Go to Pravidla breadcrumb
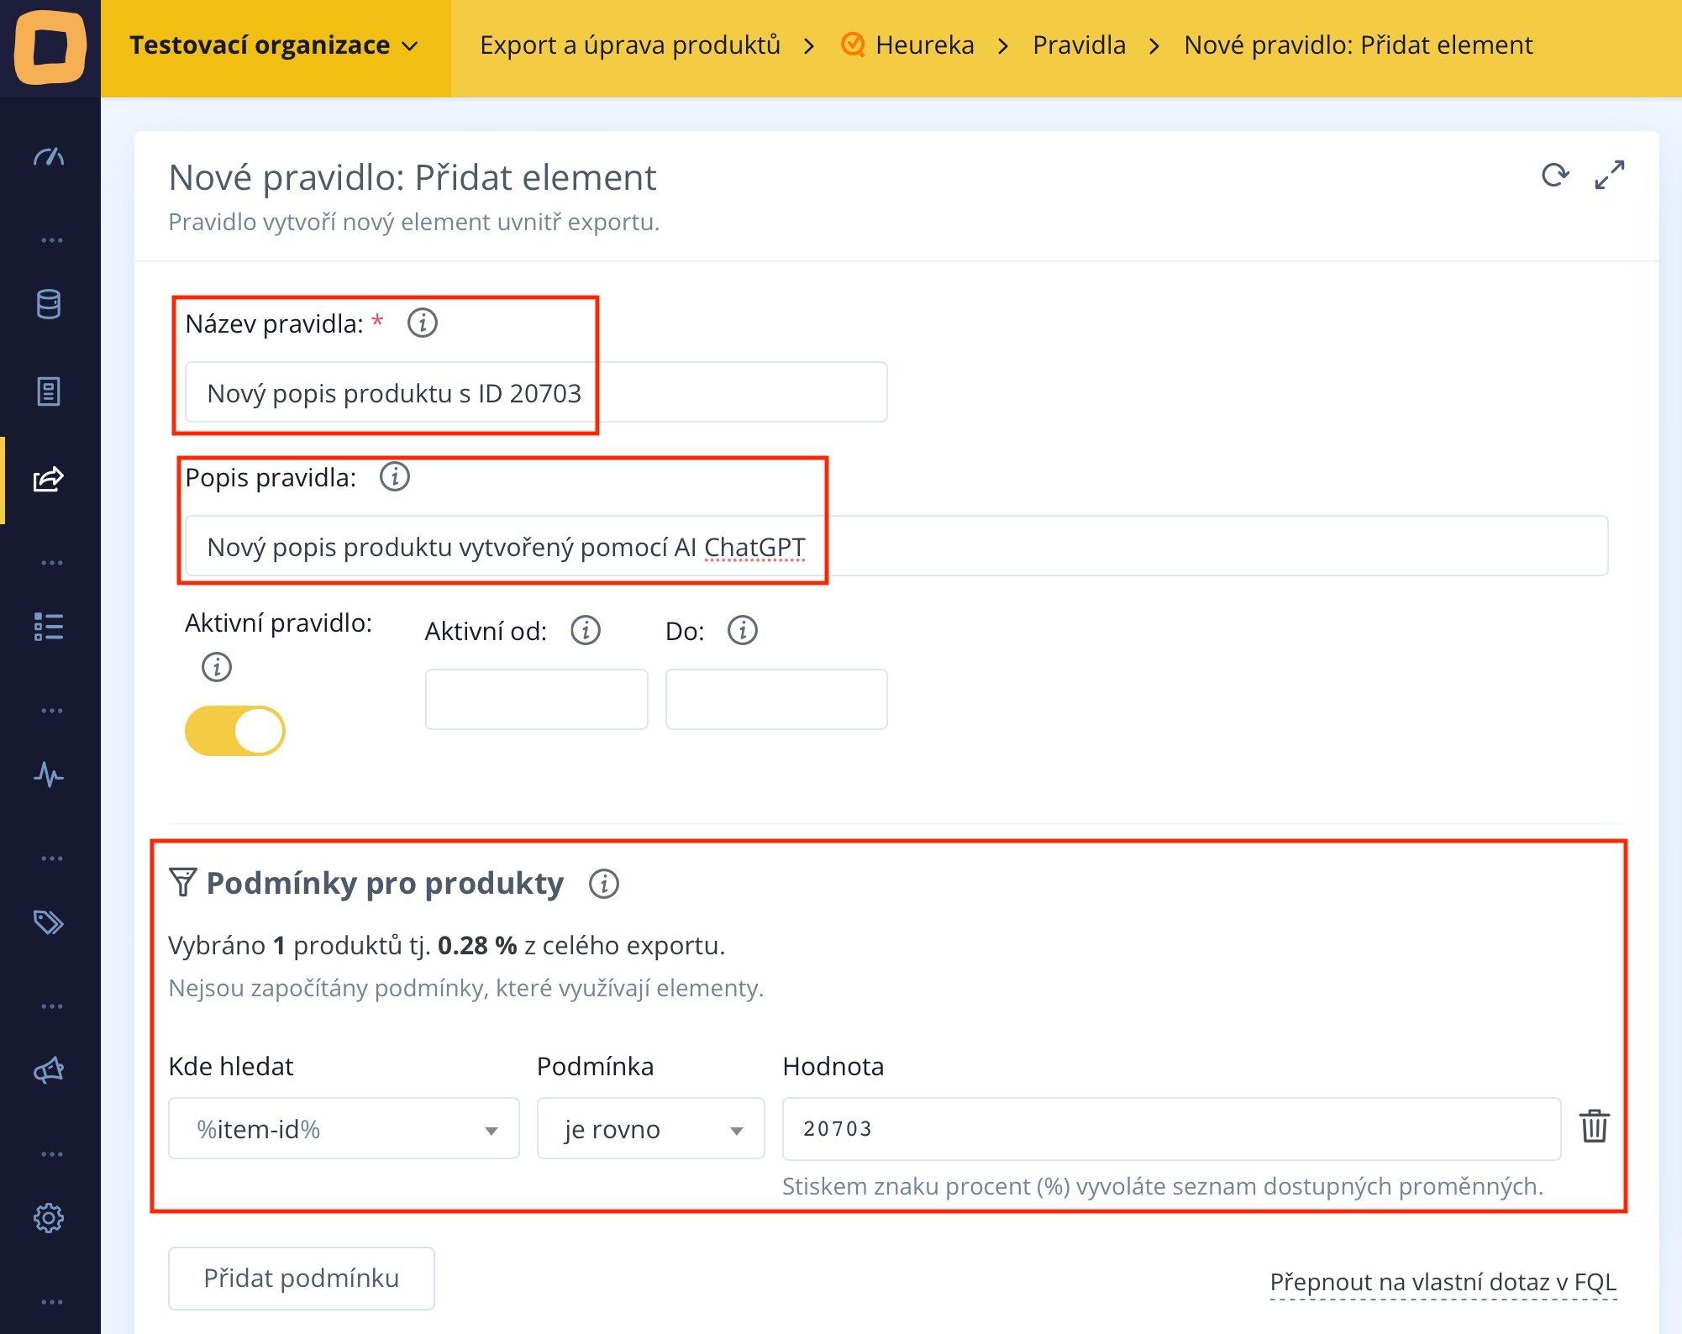Viewport: 1682px width, 1334px height. (1079, 45)
